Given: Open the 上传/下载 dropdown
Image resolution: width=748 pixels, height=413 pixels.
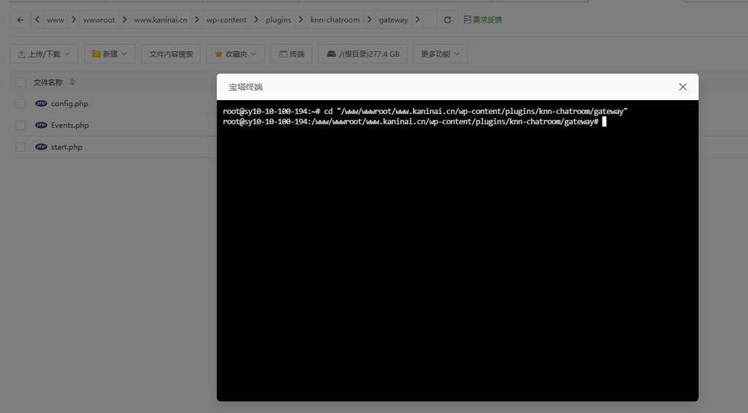Looking at the screenshot, I should (x=44, y=54).
